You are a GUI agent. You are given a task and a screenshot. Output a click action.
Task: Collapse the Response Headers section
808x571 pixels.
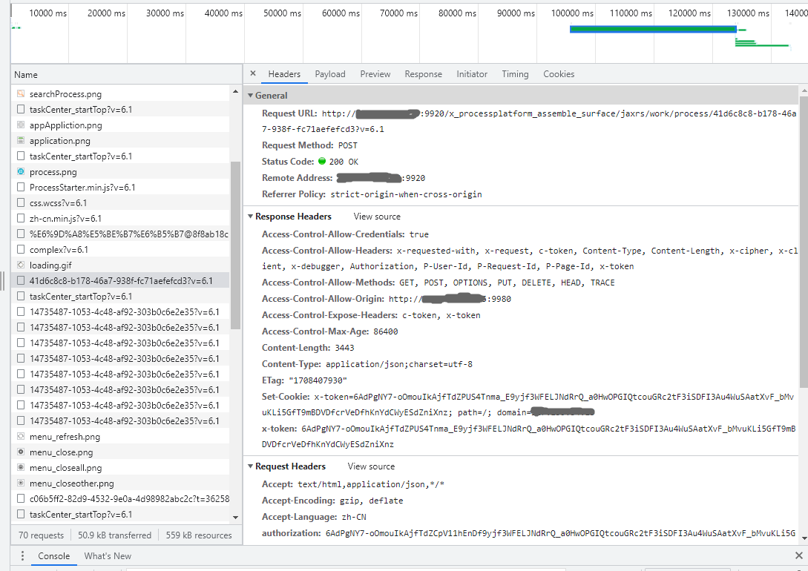(251, 217)
